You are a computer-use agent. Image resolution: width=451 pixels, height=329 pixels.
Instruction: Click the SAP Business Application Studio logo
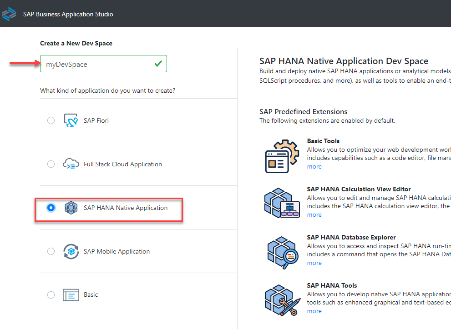click(x=9, y=14)
